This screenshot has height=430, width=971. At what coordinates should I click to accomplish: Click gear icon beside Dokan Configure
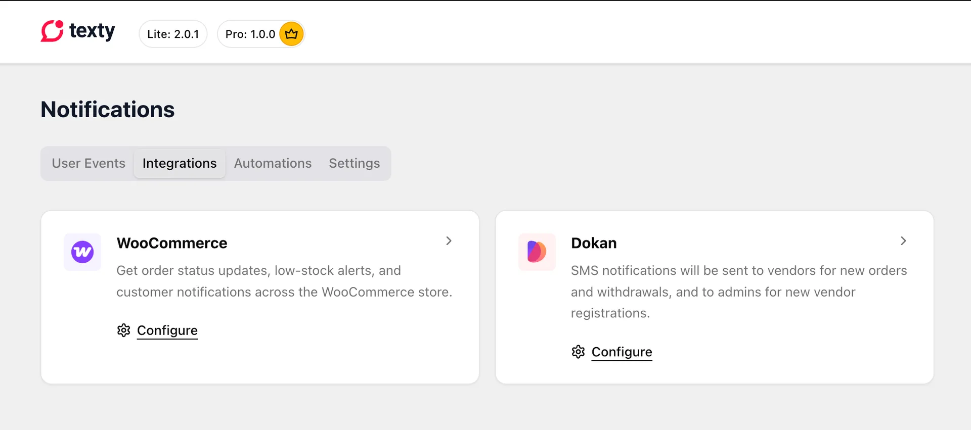(578, 352)
